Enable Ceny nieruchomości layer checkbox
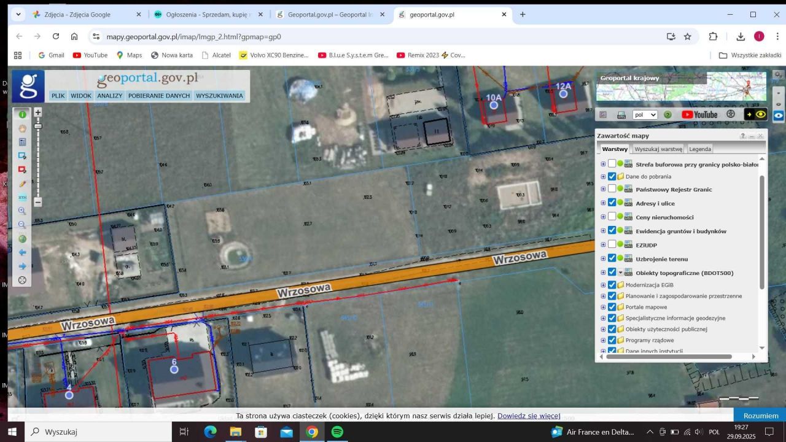Image resolution: width=786 pixels, height=442 pixels. click(612, 217)
